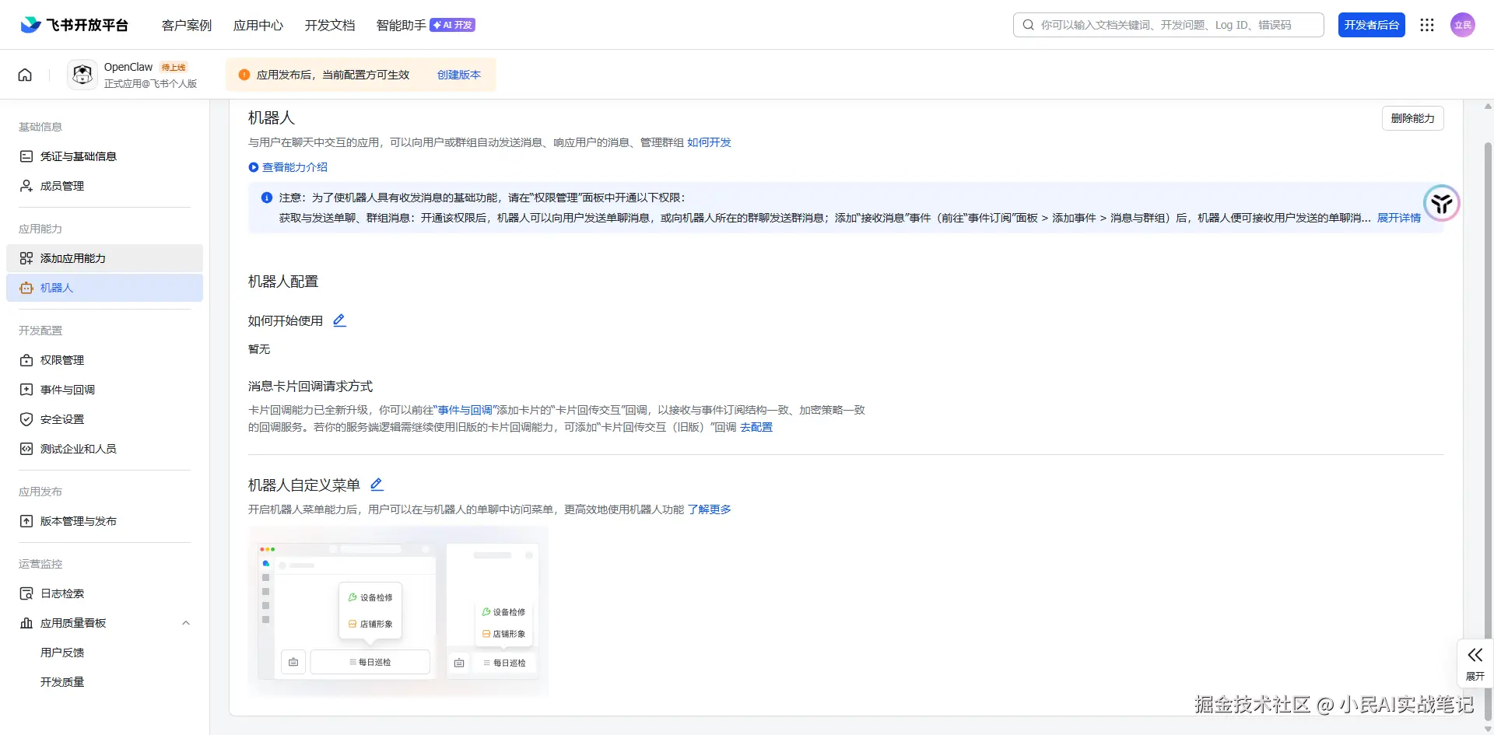1494x735 pixels.
Task: Click the 日志检索 search icon
Action: [x=26, y=593]
